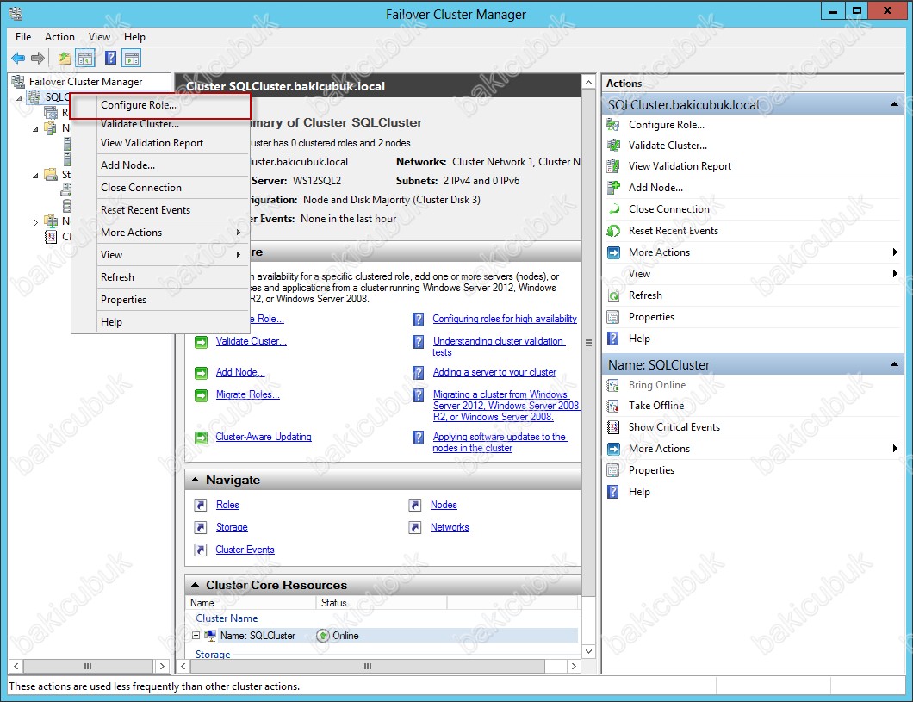
Task: Open the Storage link in Navigate
Action: pyautogui.click(x=232, y=527)
